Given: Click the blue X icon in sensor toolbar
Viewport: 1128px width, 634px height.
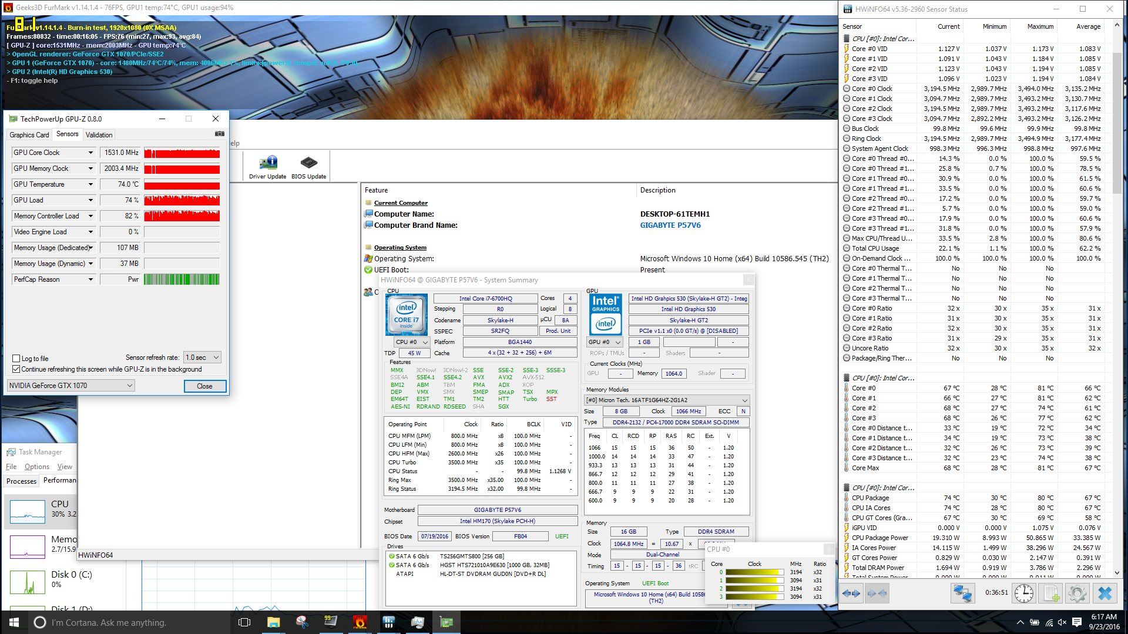Looking at the screenshot, I should pos(1104,593).
